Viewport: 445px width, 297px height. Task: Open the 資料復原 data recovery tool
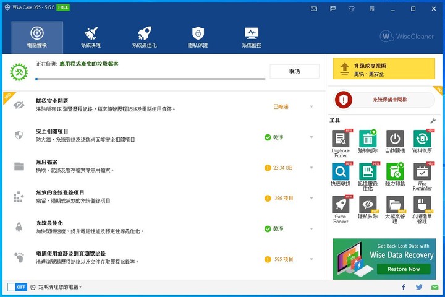422,139
